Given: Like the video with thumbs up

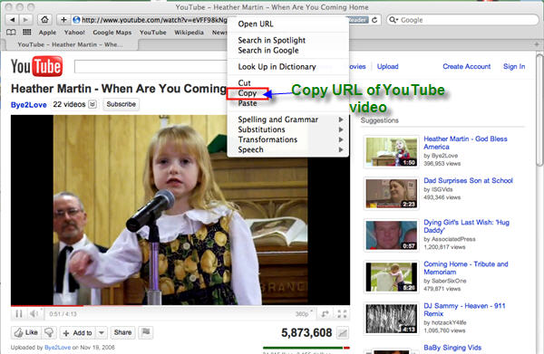Looking at the screenshot, I should click(26, 332).
